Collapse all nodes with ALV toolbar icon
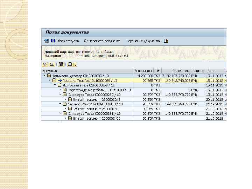This screenshot has height=189, width=252. pos(52,64)
